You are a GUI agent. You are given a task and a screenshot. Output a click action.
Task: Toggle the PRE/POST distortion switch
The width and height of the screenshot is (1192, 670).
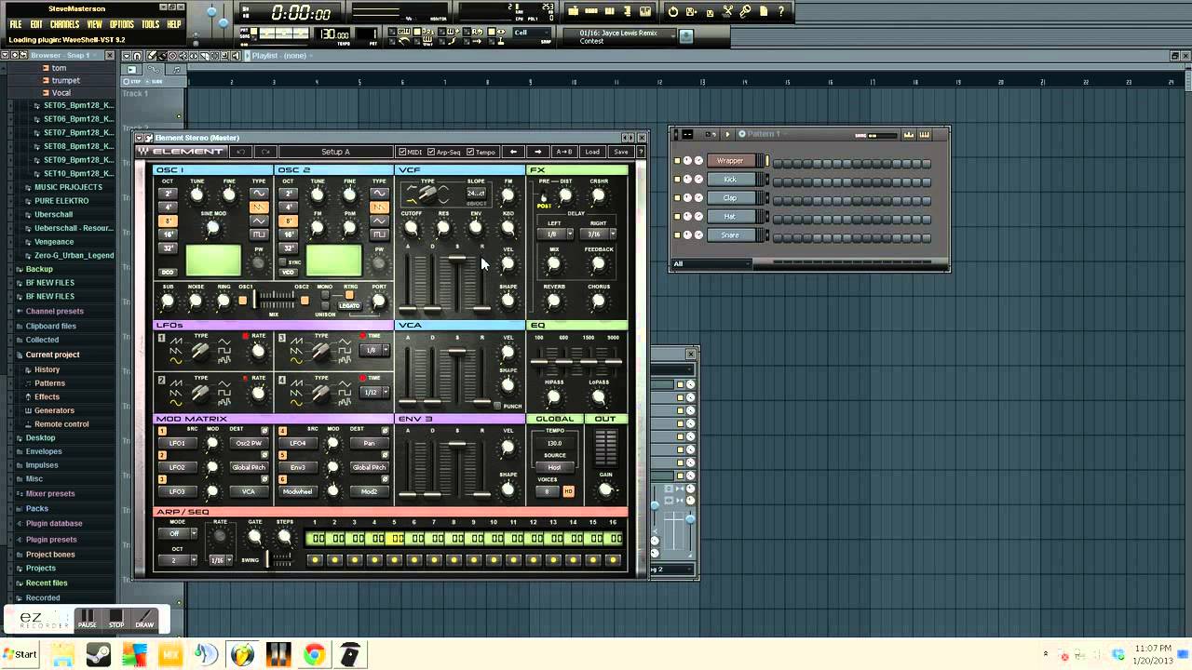point(543,197)
